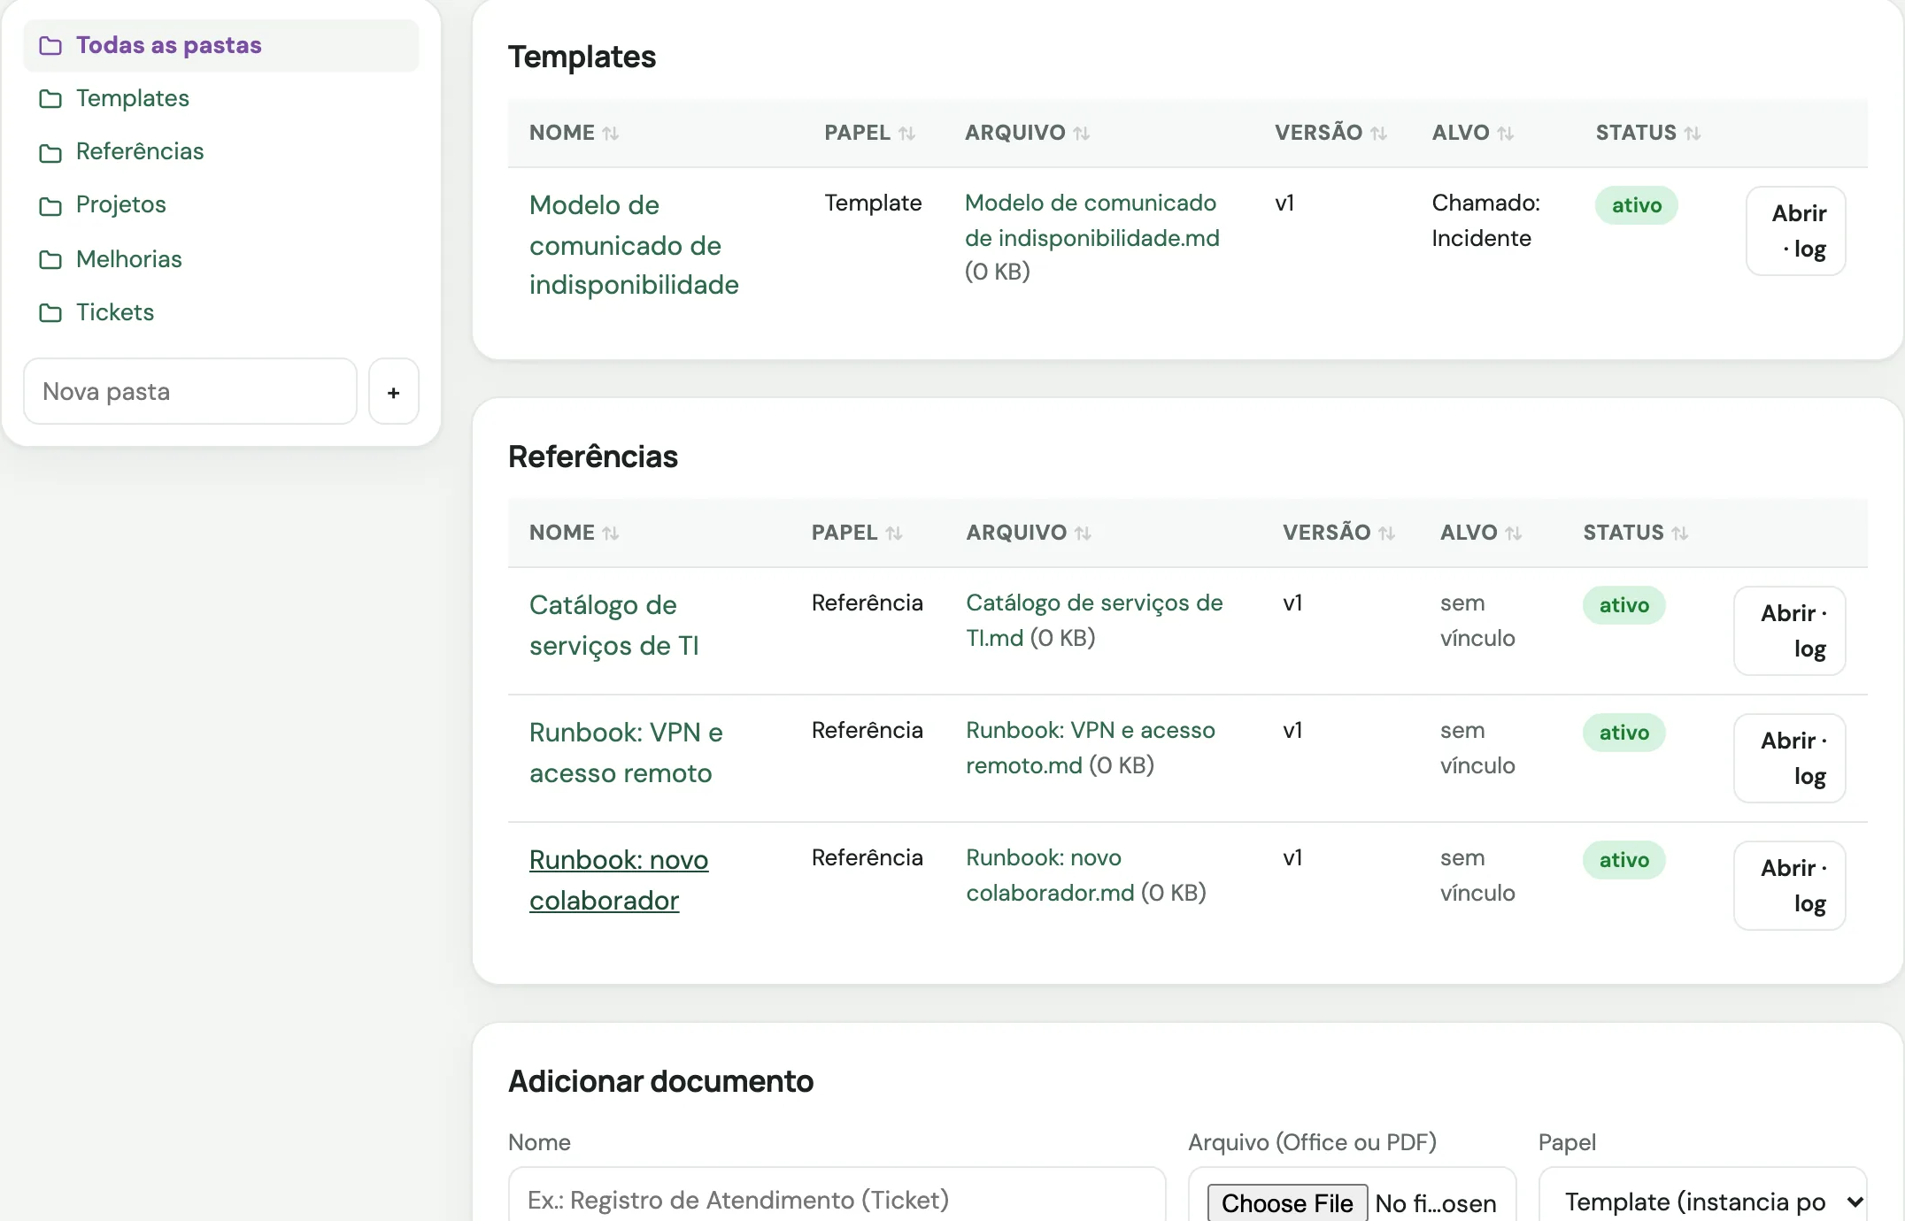The image size is (1905, 1221).
Task: Sort Referências table by NOME arrows
Action: click(x=611, y=533)
